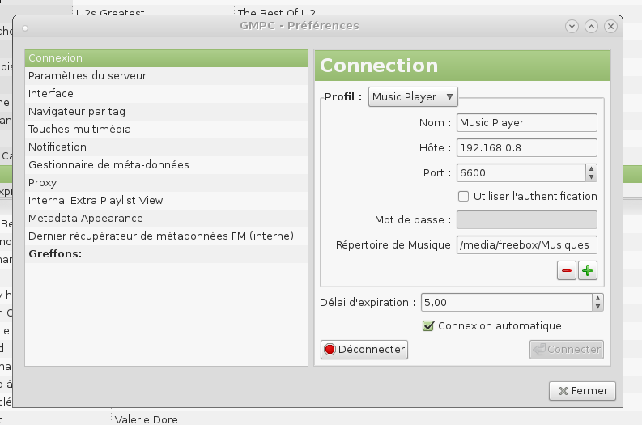This screenshot has height=425, width=642.
Task: Open the Interface preferences section
Action: pos(51,94)
